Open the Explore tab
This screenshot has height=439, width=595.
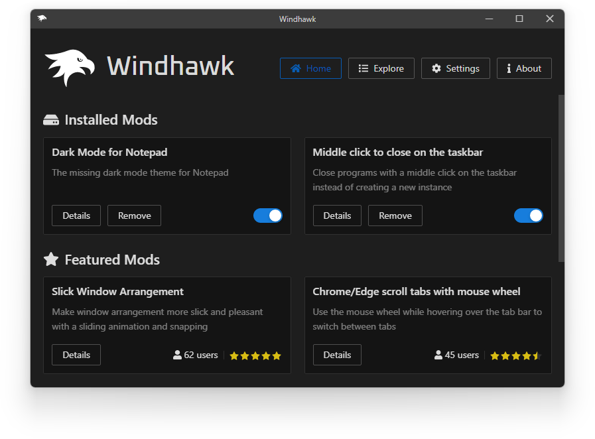[x=381, y=68]
